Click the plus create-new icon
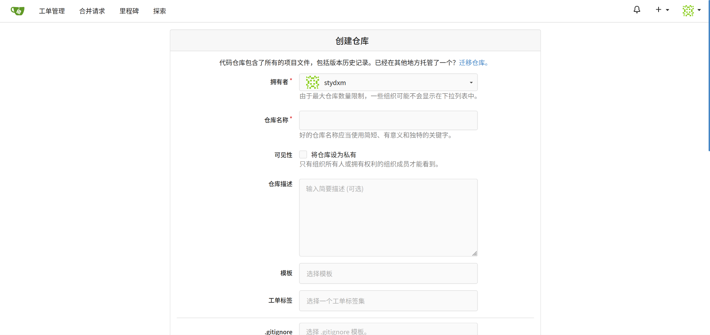The width and height of the screenshot is (710, 335). coord(658,10)
